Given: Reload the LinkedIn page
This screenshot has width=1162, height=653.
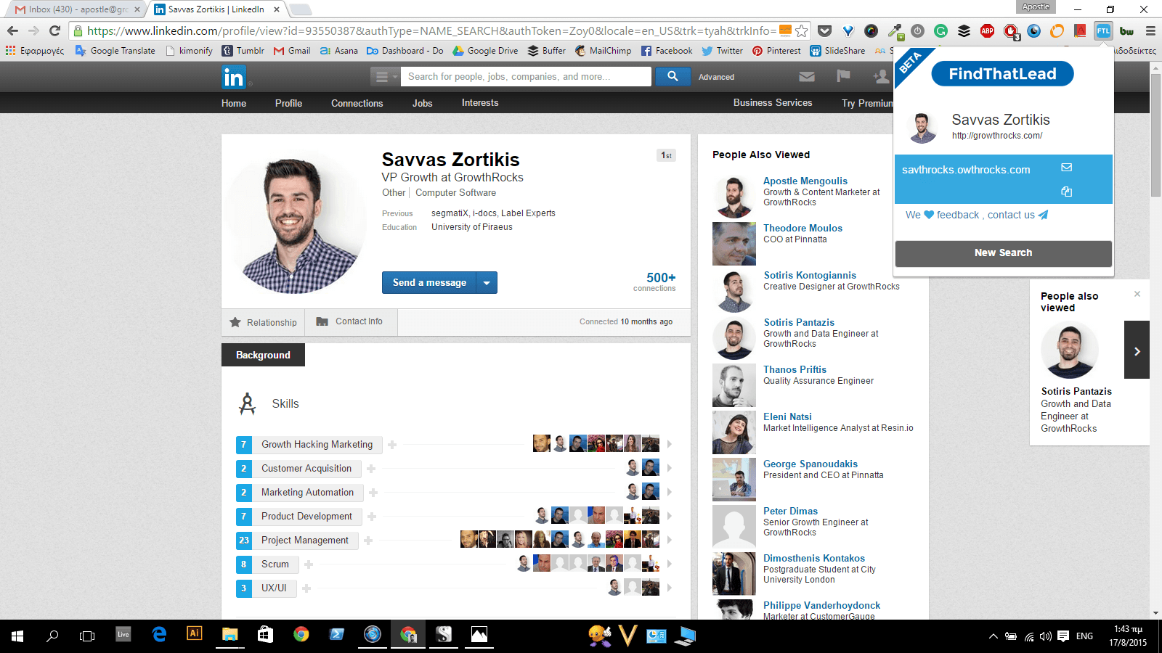Looking at the screenshot, I should click(x=54, y=30).
